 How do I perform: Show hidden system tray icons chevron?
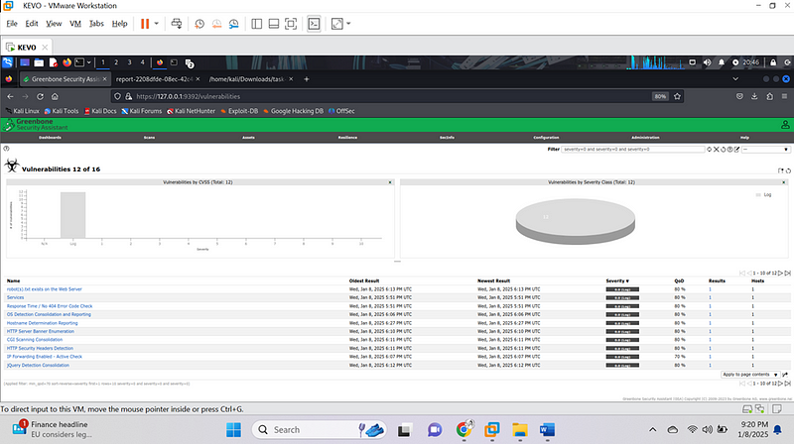coord(653,430)
